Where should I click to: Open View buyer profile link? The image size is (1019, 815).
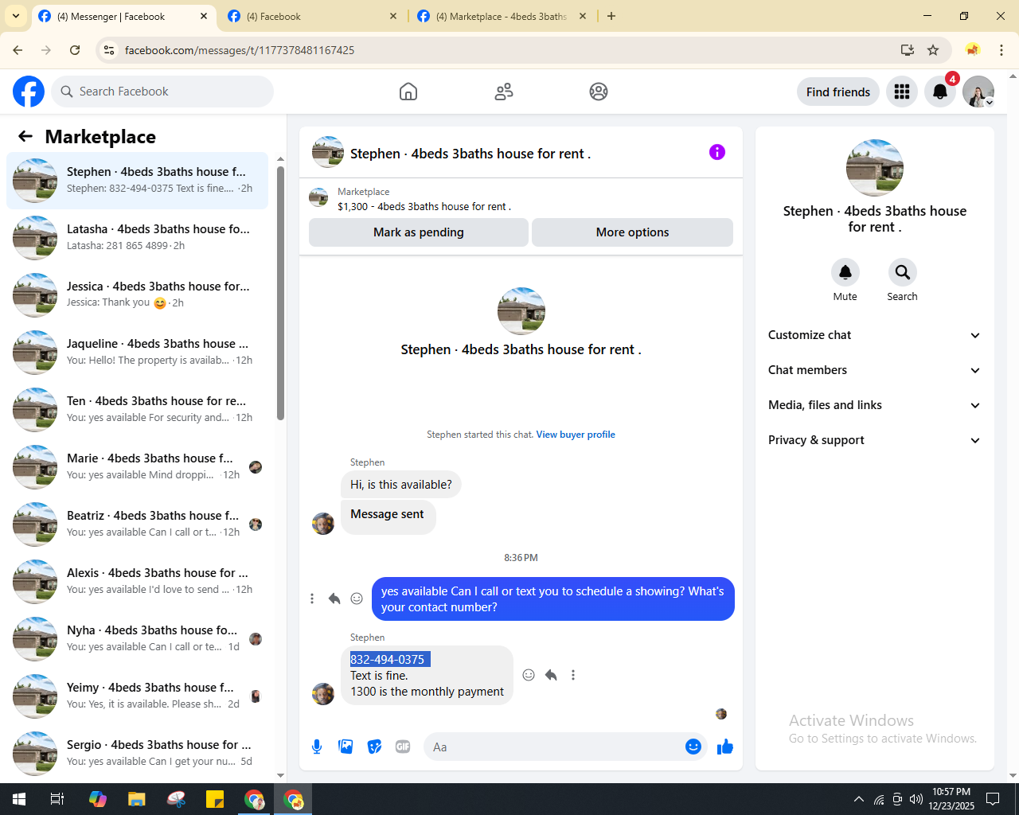[576, 435]
